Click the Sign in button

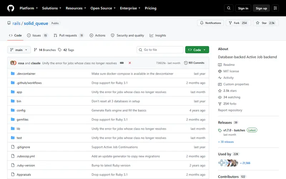pos(243,8)
